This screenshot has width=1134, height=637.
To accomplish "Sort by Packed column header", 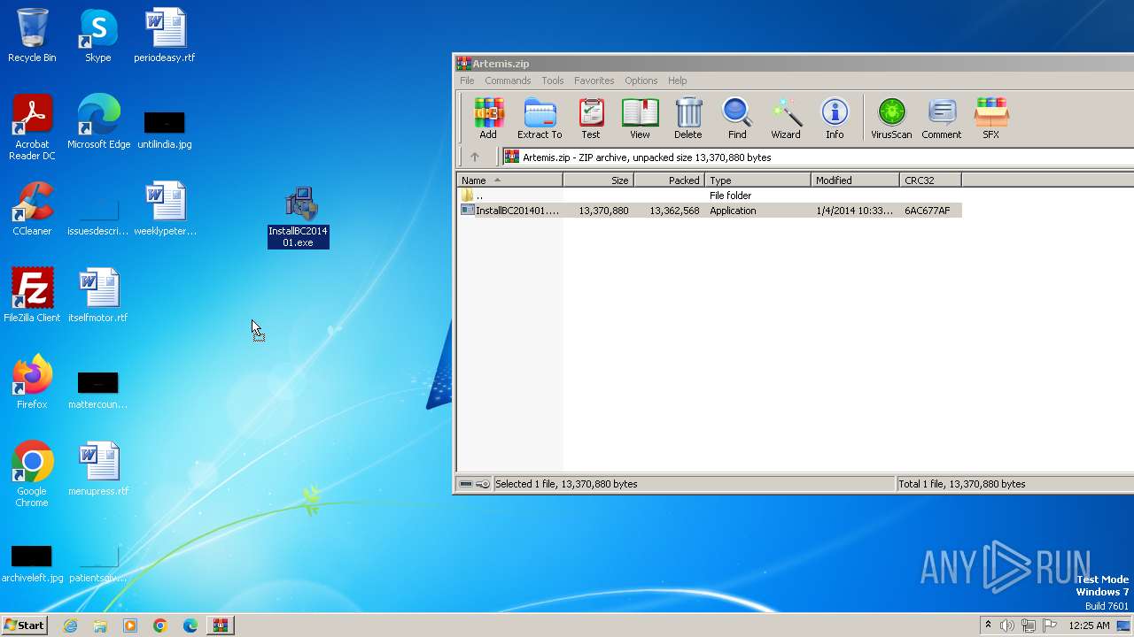I will pyautogui.click(x=669, y=180).
